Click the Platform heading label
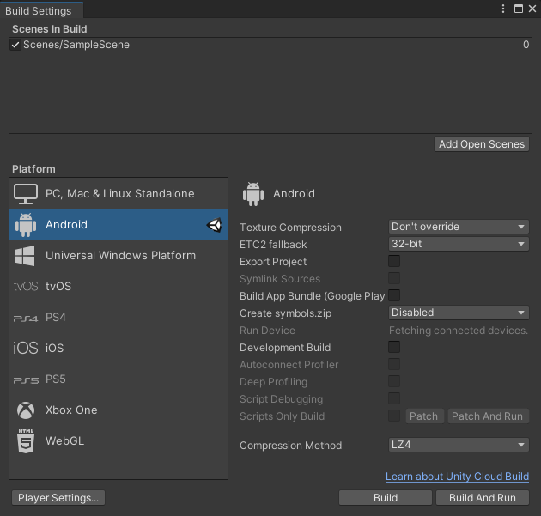This screenshot has width=541, height=516. click(x=33, y=169)
